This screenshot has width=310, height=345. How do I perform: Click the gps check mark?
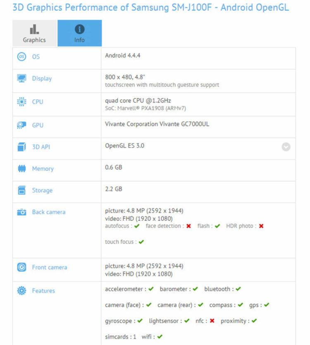(x=267, y=305)
